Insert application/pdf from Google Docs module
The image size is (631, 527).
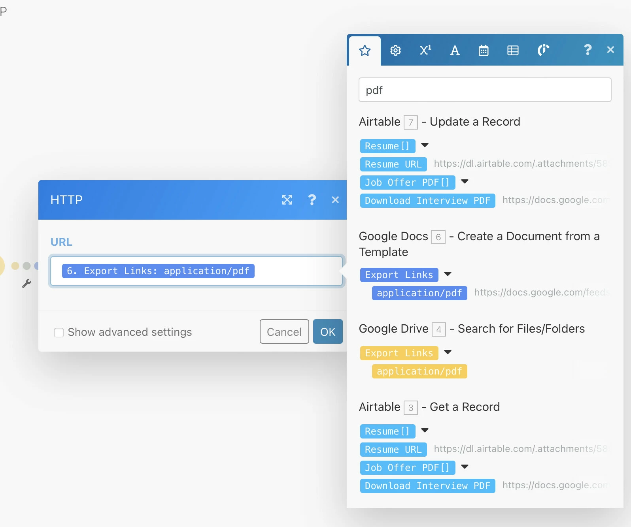419,293
